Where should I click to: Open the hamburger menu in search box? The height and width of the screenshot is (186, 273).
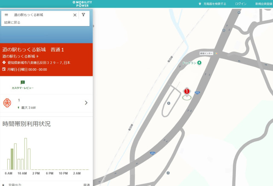[6, 15]
